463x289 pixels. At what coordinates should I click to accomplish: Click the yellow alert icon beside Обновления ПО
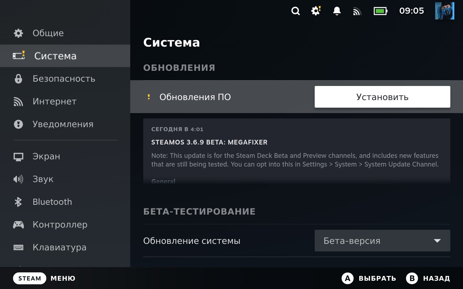click(x=148, y=97)
